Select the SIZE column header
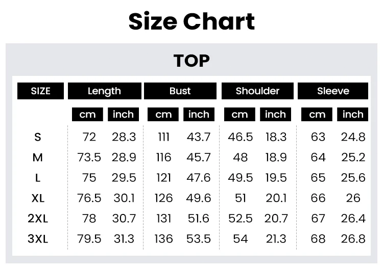 click(41, 91)
